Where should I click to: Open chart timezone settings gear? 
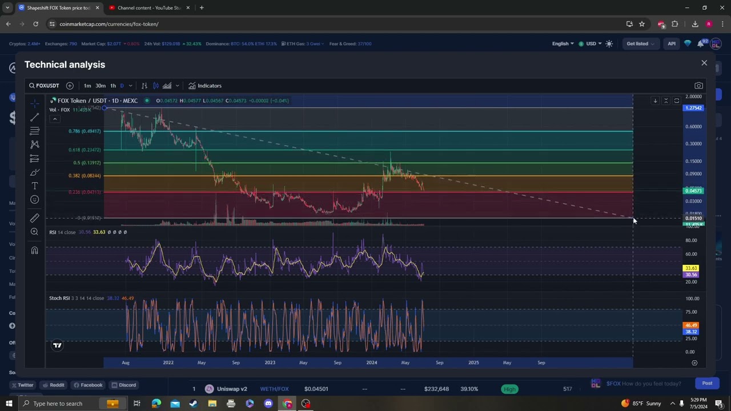694,362
